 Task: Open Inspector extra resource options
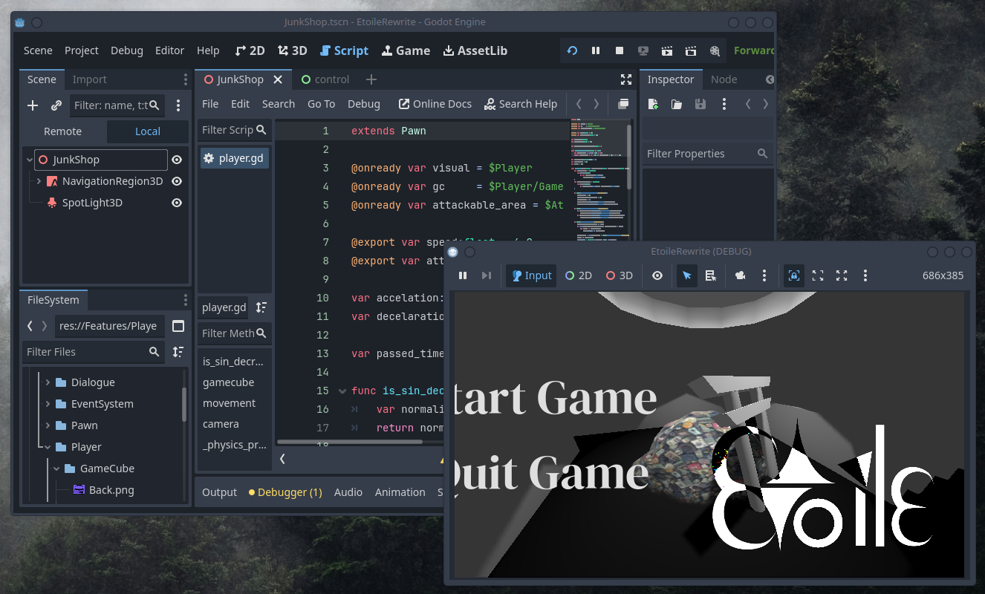(x=724, y=104)
